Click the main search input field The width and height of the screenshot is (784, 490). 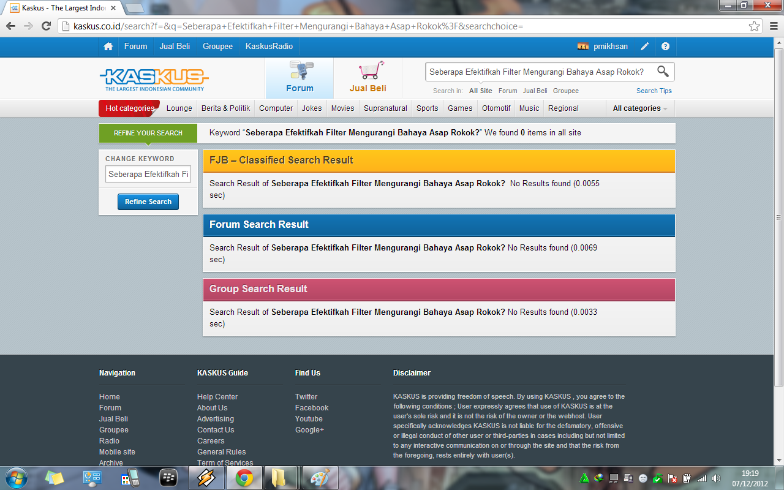539,72
